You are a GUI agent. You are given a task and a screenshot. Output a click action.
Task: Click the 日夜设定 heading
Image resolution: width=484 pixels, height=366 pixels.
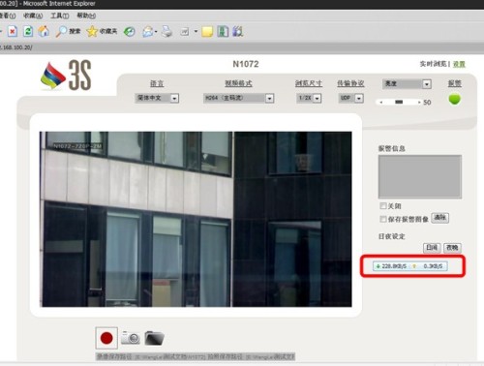point(392,236)
